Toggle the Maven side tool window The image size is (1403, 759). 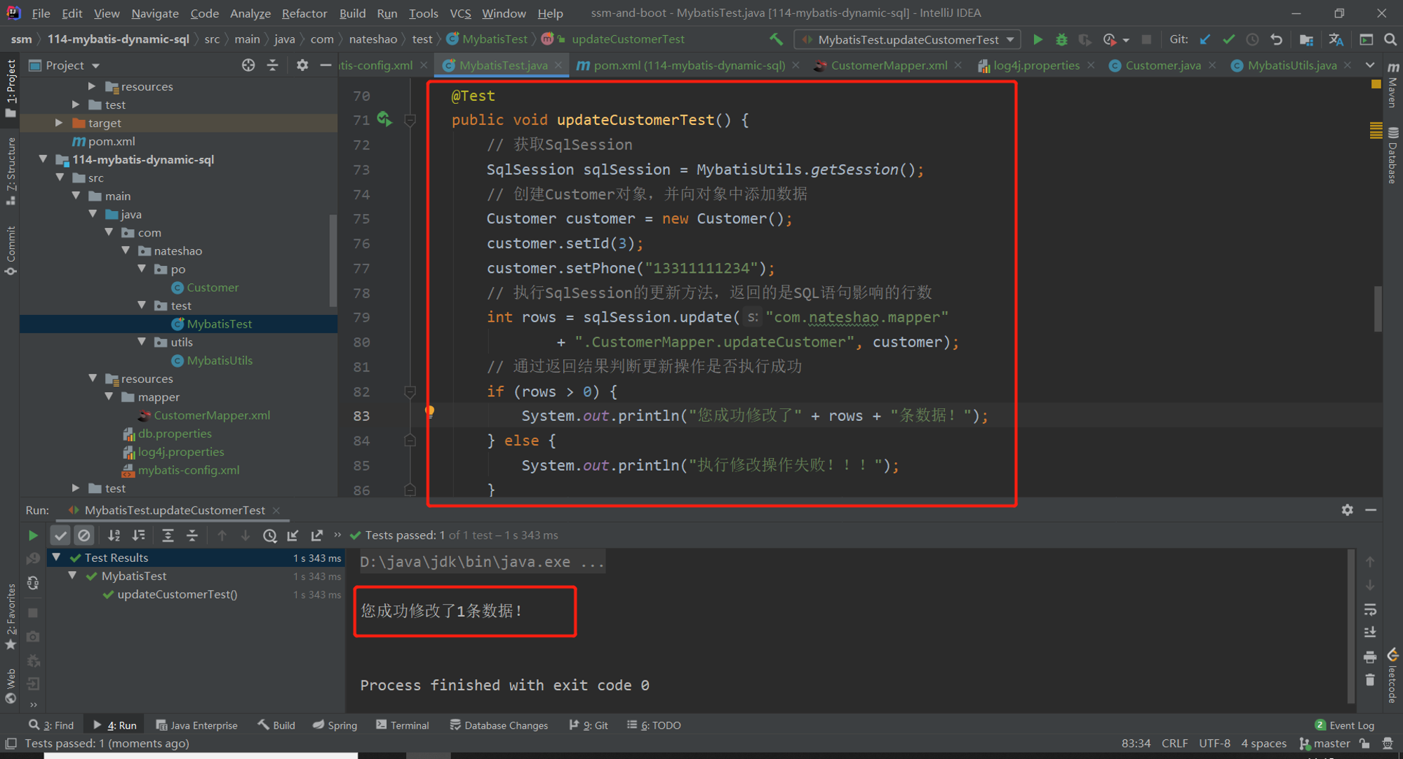pos(1392,84)
